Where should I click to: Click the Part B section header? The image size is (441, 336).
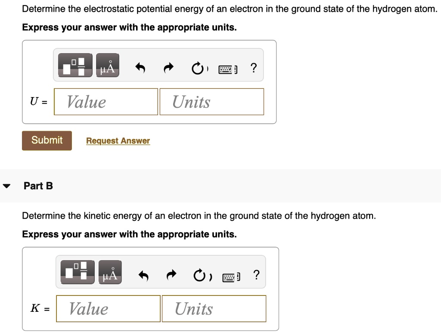[38, 186]
